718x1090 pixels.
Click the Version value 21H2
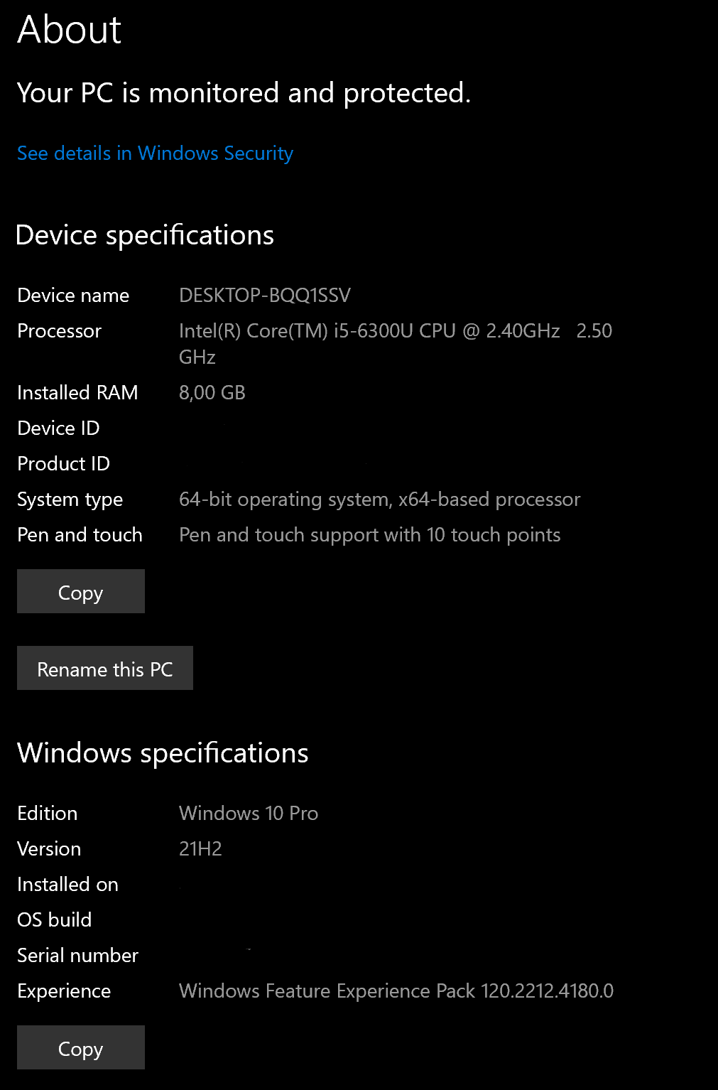(201, 848)
